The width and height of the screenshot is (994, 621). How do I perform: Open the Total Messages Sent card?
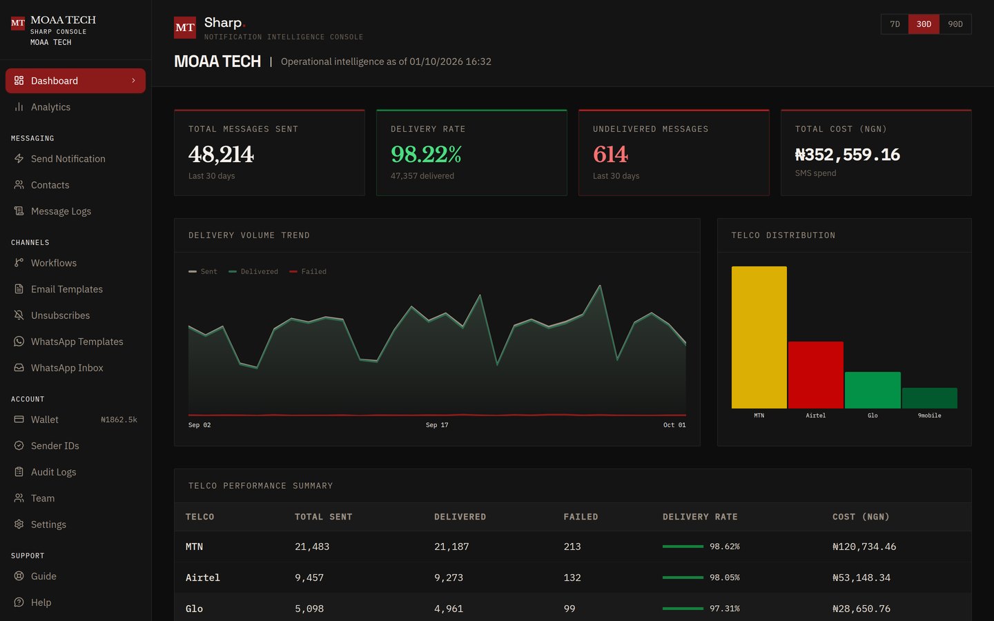click(269, 152)
